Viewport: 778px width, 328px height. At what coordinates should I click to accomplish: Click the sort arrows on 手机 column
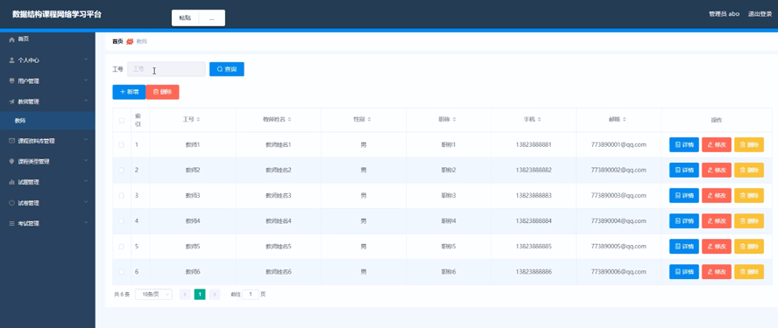pos(540,120)
